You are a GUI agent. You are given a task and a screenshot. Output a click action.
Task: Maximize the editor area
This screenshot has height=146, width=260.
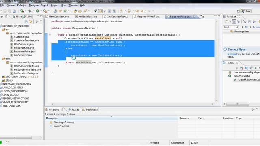point(219,16)
